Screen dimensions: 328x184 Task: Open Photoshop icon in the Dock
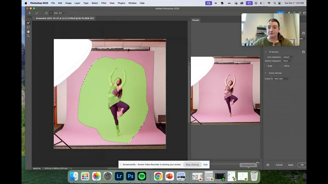[130, 176]
